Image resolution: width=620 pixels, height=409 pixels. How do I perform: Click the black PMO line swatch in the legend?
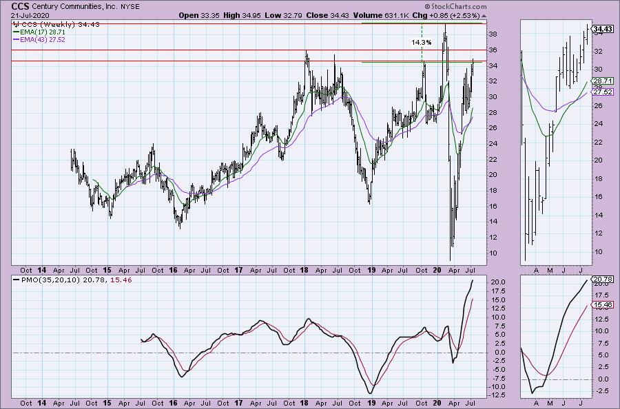(16, 280)
